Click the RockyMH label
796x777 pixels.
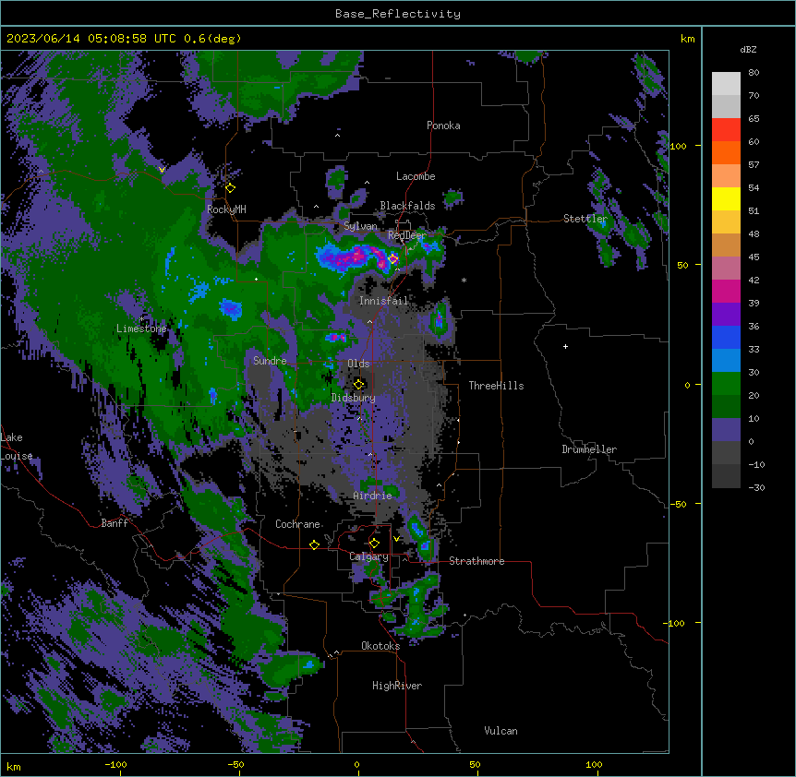click(226, 209)
